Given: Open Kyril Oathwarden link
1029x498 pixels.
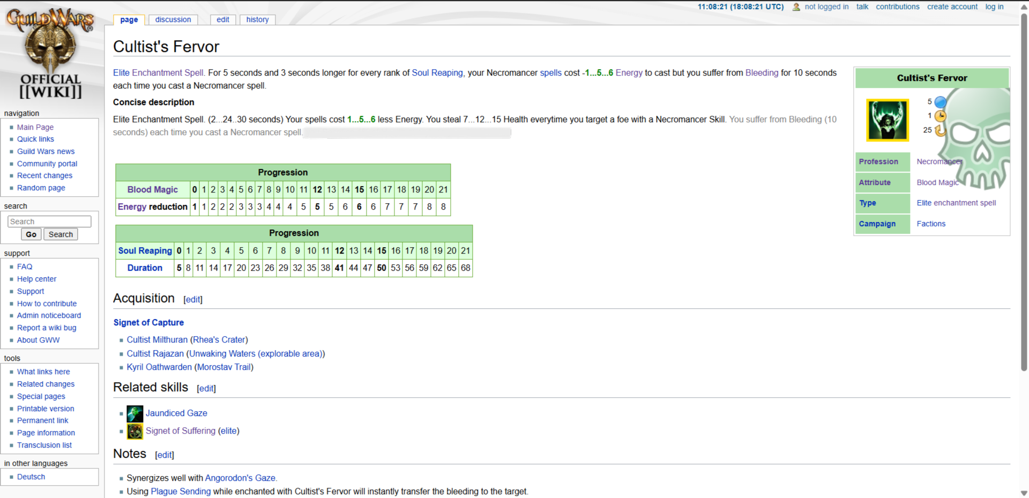Looking at the screenshot, I should coord(159,367).
